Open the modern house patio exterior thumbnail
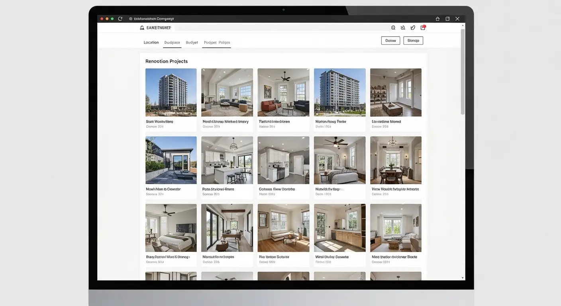The width and height of the screenshot is (561, 306). [x=171, y=160]
